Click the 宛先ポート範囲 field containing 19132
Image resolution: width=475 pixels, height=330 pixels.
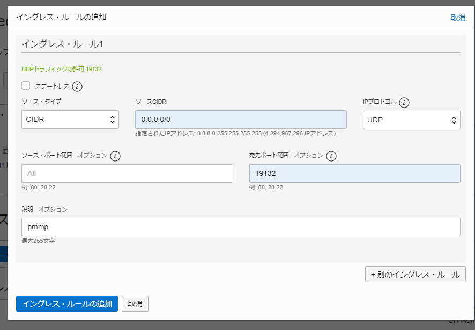[355, 173]
